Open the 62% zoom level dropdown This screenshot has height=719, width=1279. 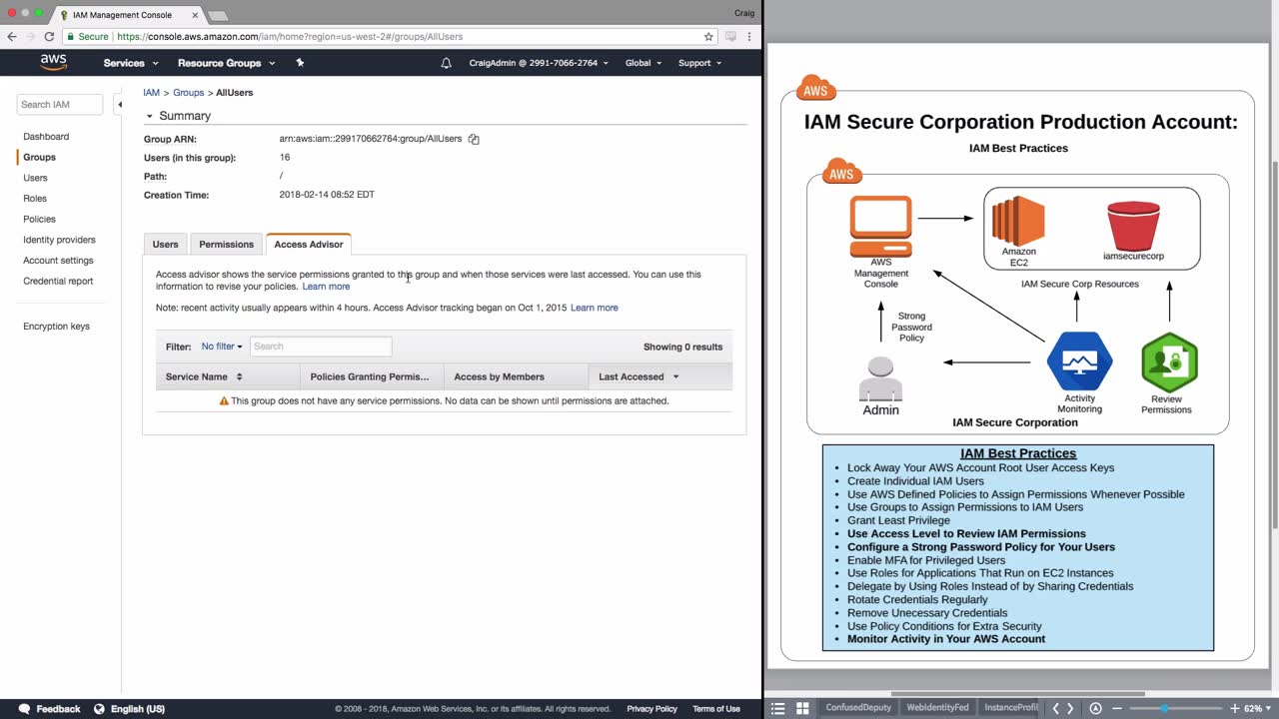click(1257, 708)
